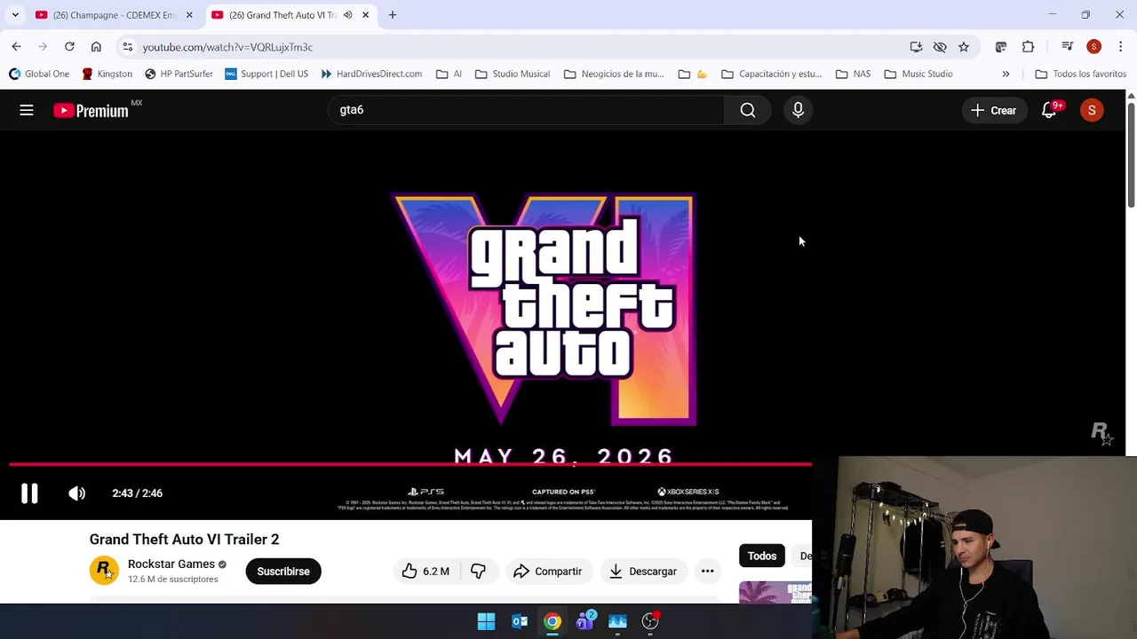Open media controls icon in toolbar
Image resolution: width=1137 pixels, height=639 pixels.
click(1068, 47)
